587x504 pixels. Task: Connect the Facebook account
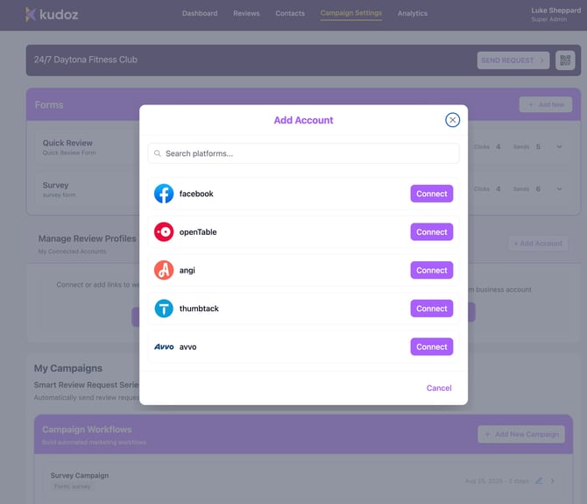[x=431, y=194]
